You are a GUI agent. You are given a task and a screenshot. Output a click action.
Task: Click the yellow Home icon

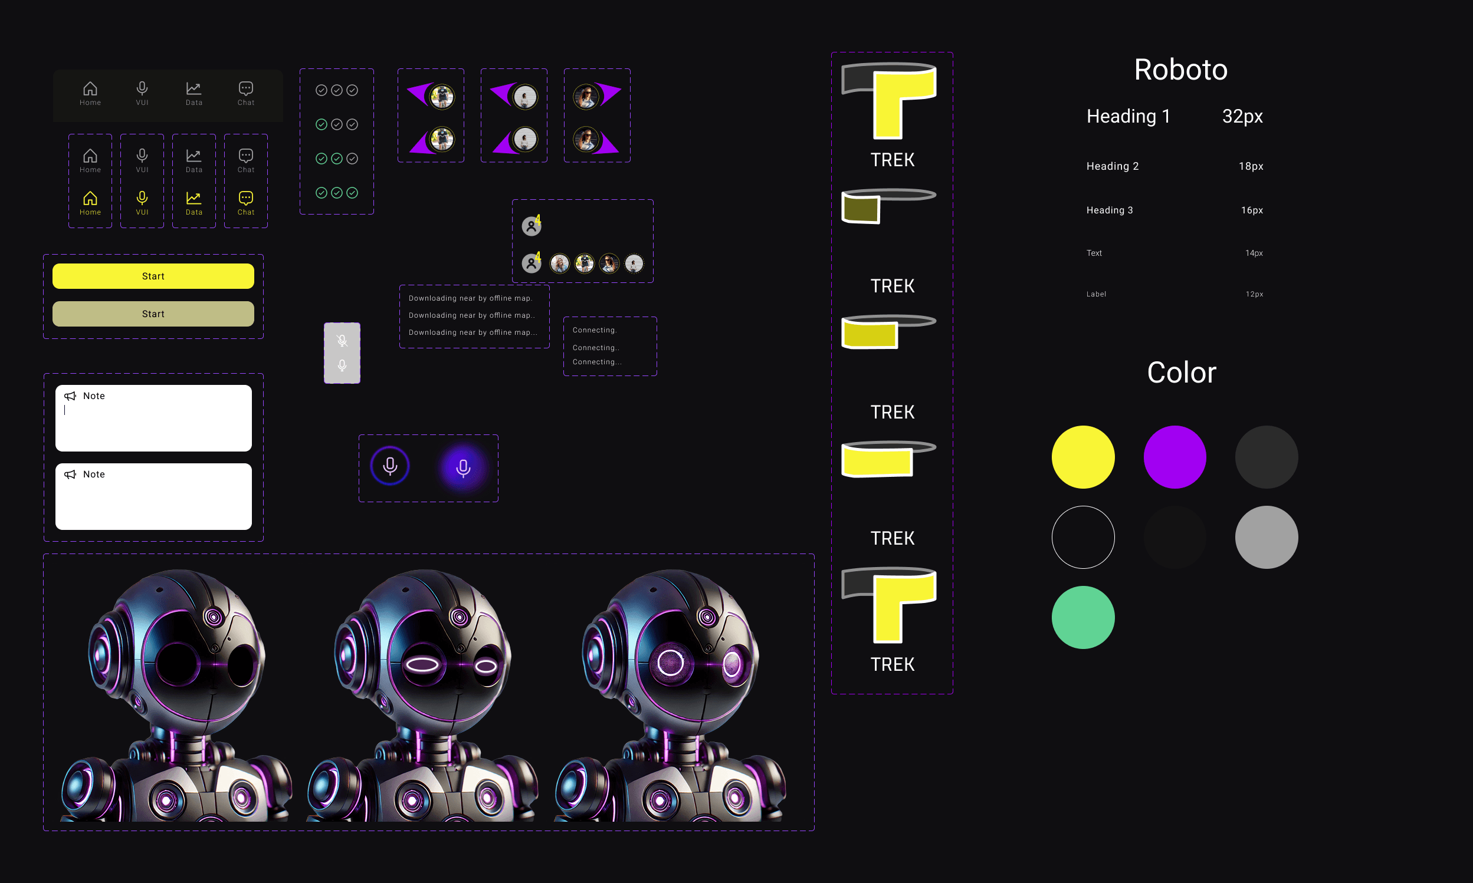(x=90, y=198)
